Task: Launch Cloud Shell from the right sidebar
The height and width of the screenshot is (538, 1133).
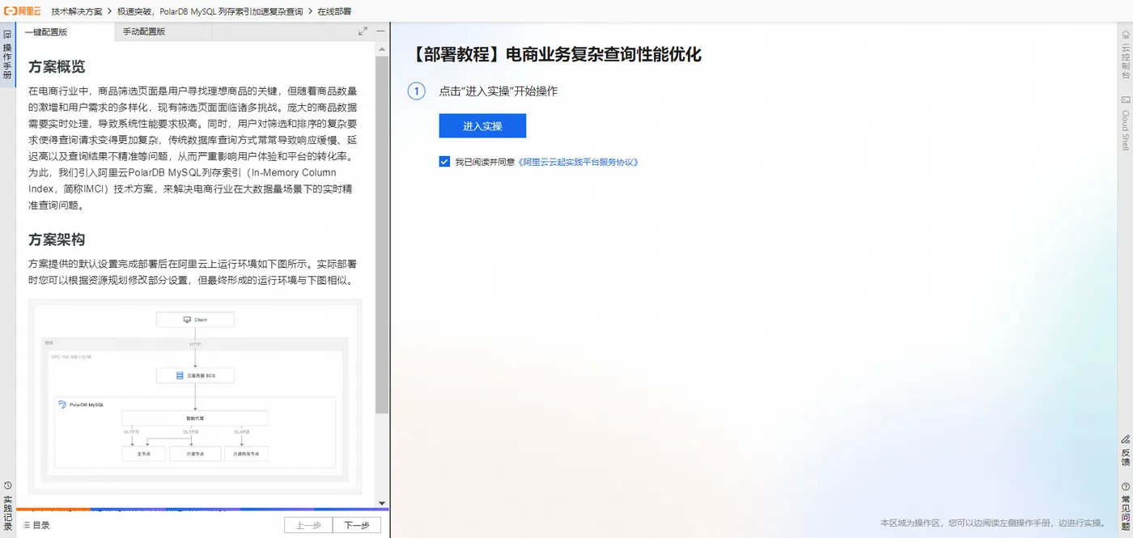Action: click(x=1125, y=123)
